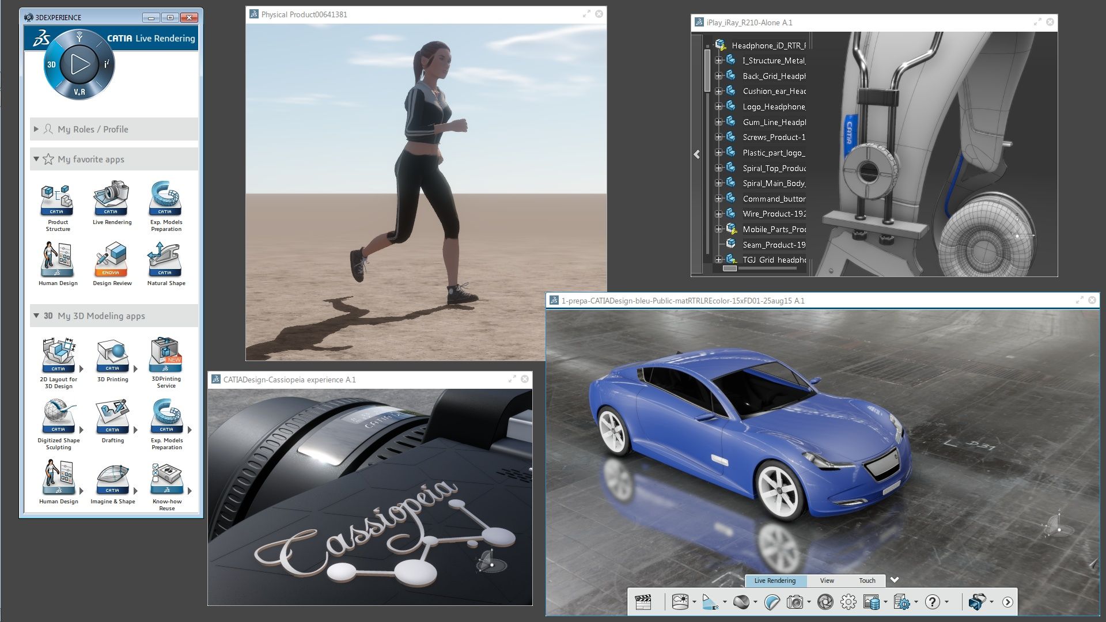This screenshot has width=1106, height=622.
Task: Expand My Roles / Profile section
Action: point(36,129)
